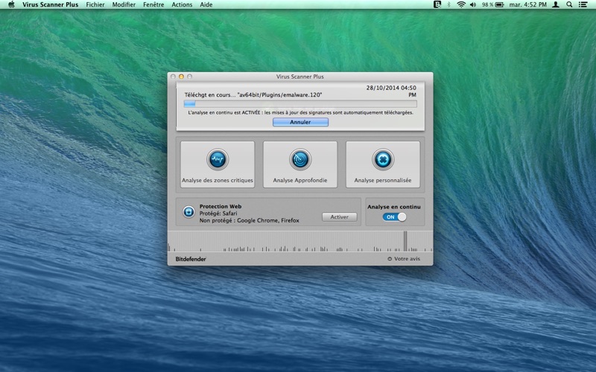Open Spotlight search in menu bar
Viewport: 596px width, 372px height.
point(569,4)
